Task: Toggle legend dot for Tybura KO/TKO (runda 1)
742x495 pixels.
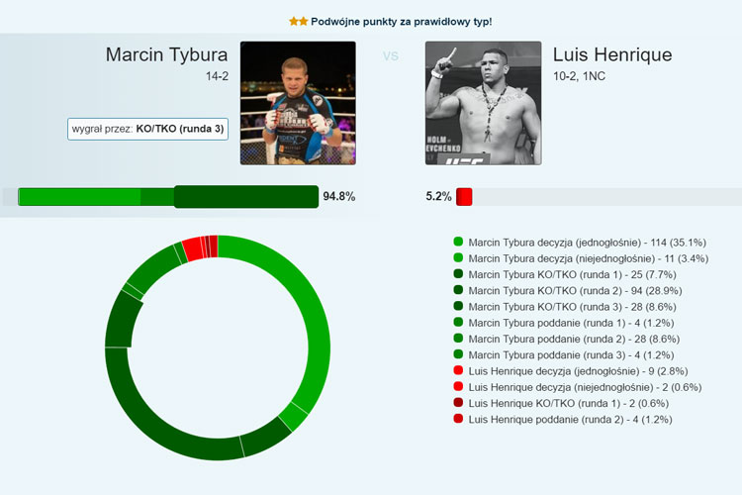Action: pyautogui.click(x=458, y=274)
